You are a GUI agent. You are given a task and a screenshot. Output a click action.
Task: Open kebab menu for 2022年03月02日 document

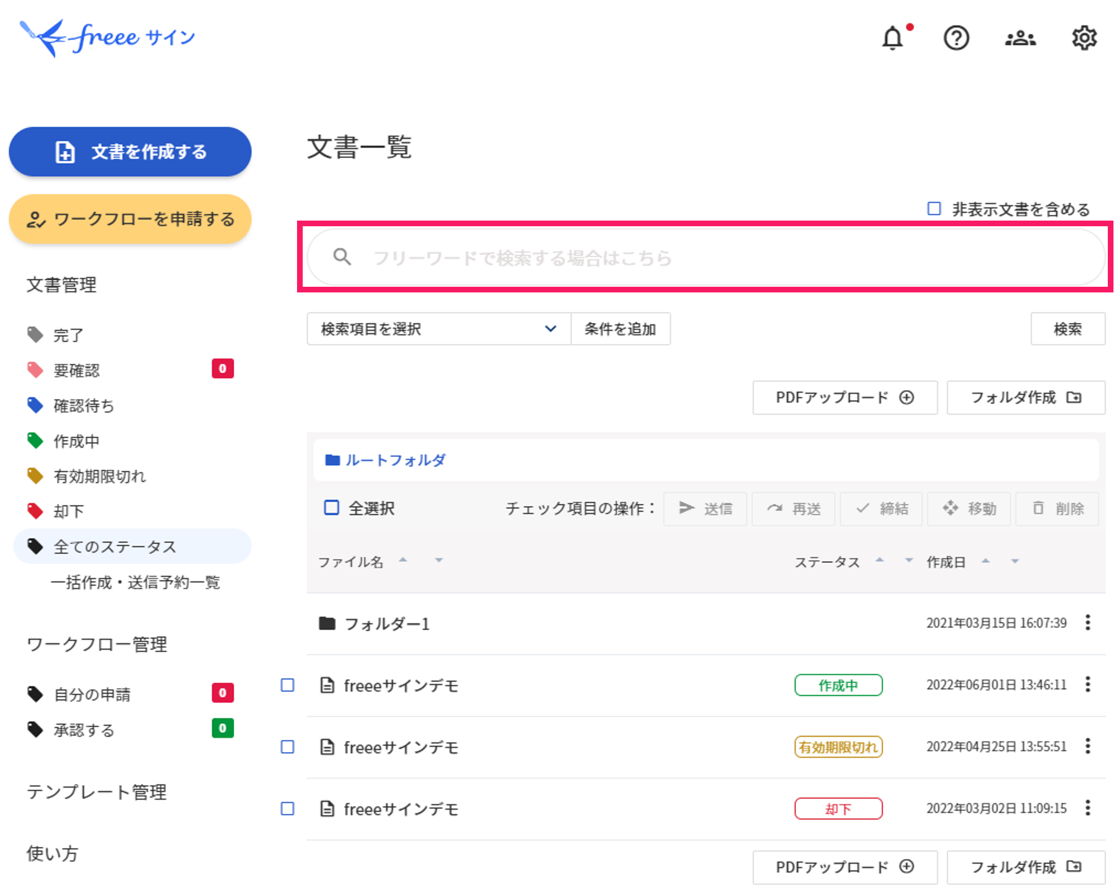point(1087,808)
